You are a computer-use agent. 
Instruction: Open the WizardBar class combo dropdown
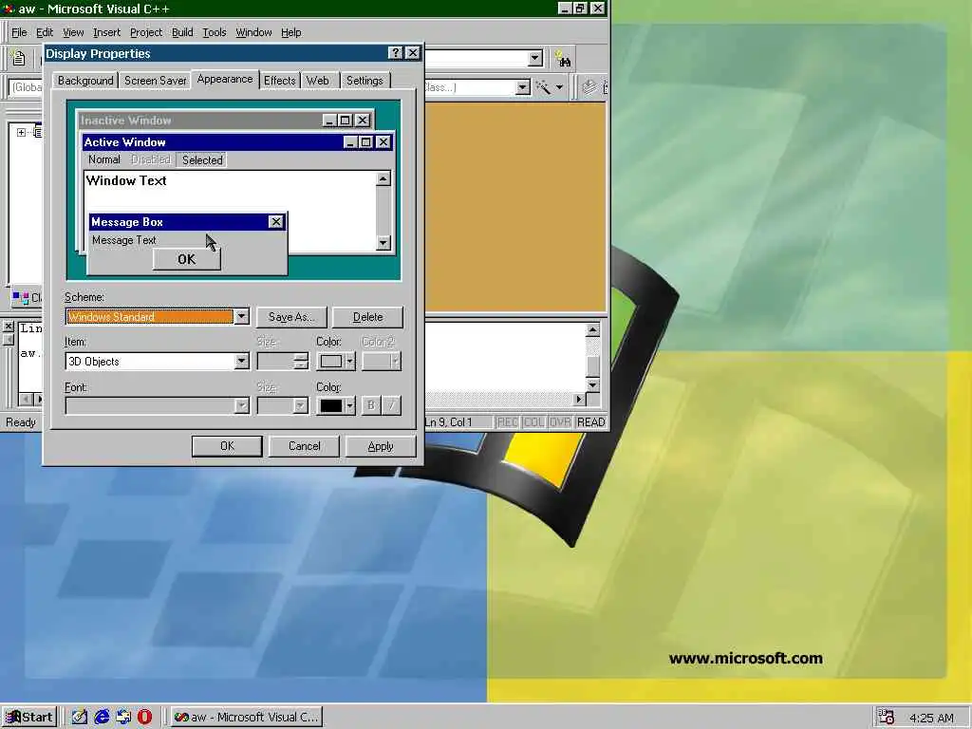(x=523, y=87)
